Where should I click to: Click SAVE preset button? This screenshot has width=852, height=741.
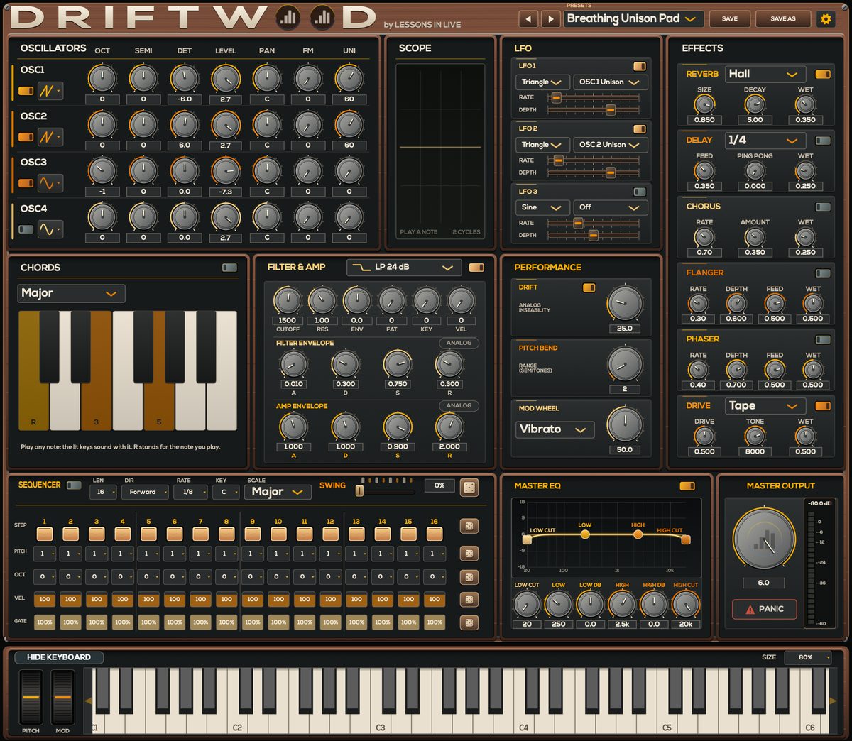(729, 19)
